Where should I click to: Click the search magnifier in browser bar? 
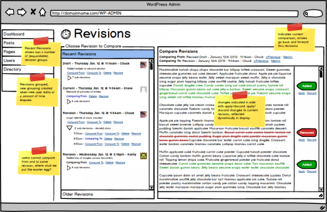click(306, 14)
